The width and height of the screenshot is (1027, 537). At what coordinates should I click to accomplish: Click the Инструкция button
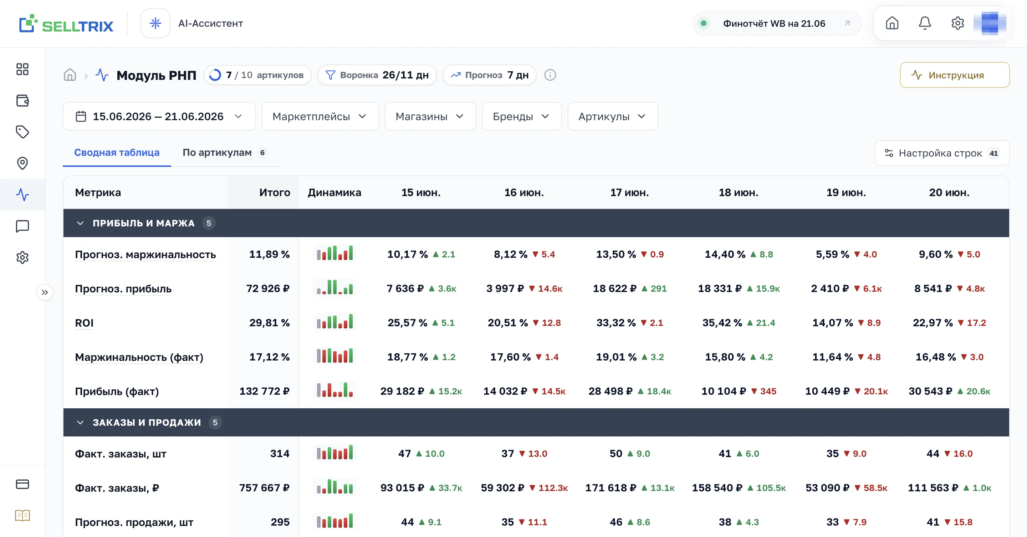(x=955, y=75)
